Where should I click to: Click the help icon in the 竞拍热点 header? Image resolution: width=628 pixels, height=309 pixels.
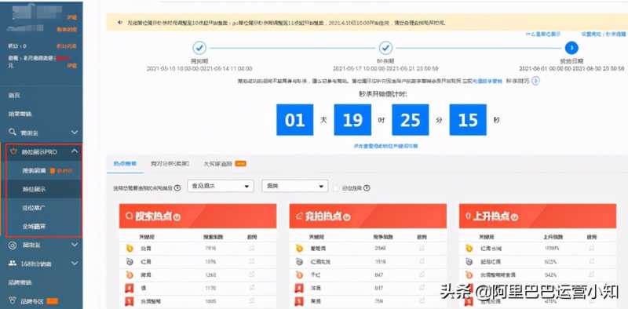coord(347,217)
